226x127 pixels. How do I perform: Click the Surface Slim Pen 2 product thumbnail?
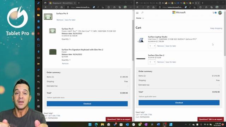click(x=141, y=59)
